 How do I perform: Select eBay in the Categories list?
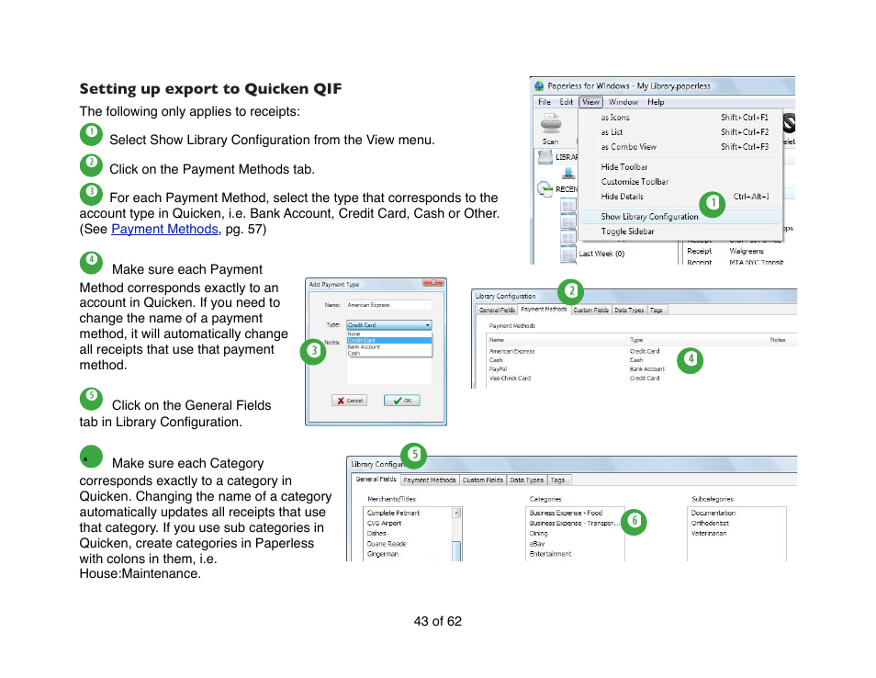537,544
